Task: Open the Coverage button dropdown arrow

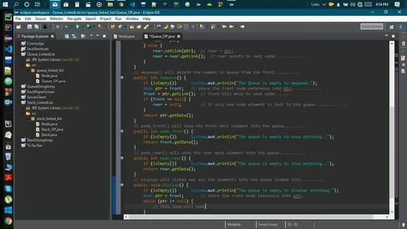Action: (x=95, y=27)
